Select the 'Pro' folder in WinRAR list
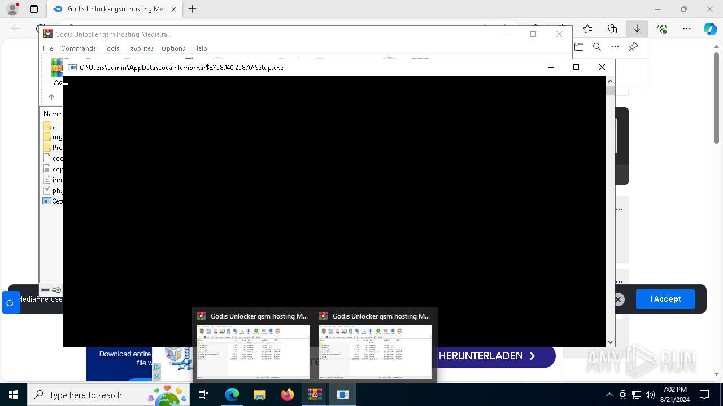The width and height of the screenshot is (723, 406). [x=53, y=148]
